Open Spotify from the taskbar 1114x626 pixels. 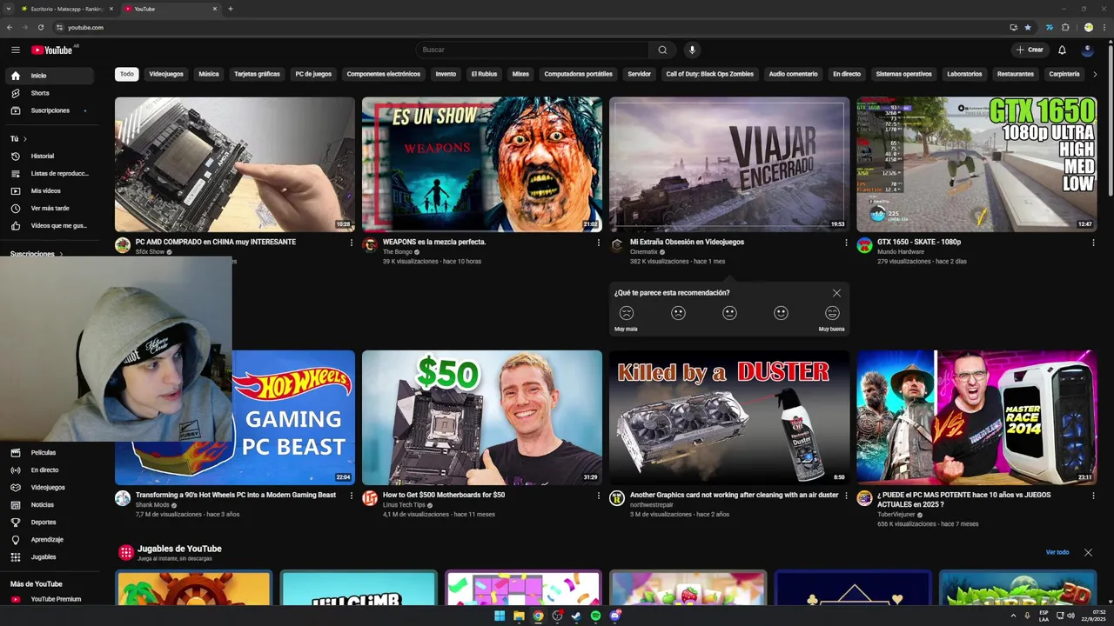pos(595,616)
